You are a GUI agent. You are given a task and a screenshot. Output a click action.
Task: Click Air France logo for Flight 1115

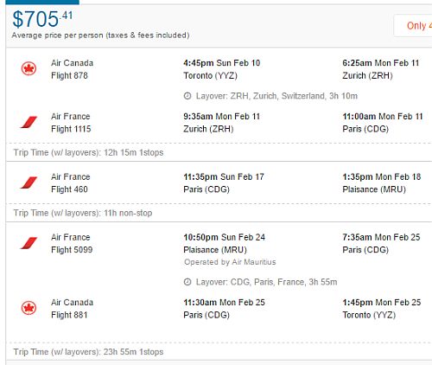29,122
